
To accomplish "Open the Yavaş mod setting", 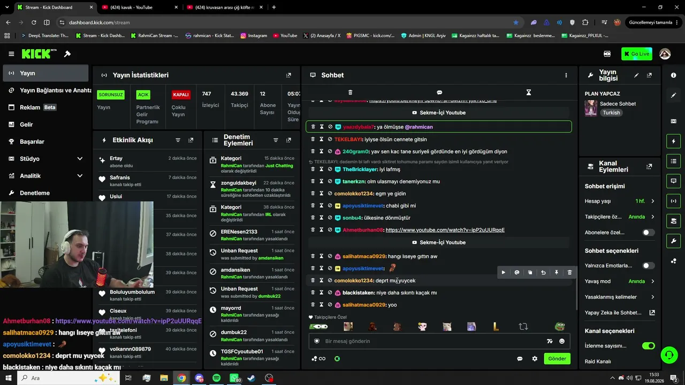I will coord(620,281).
